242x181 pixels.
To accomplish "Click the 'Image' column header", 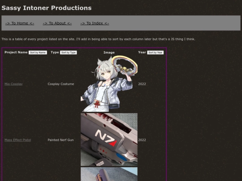I will (109, 52).
